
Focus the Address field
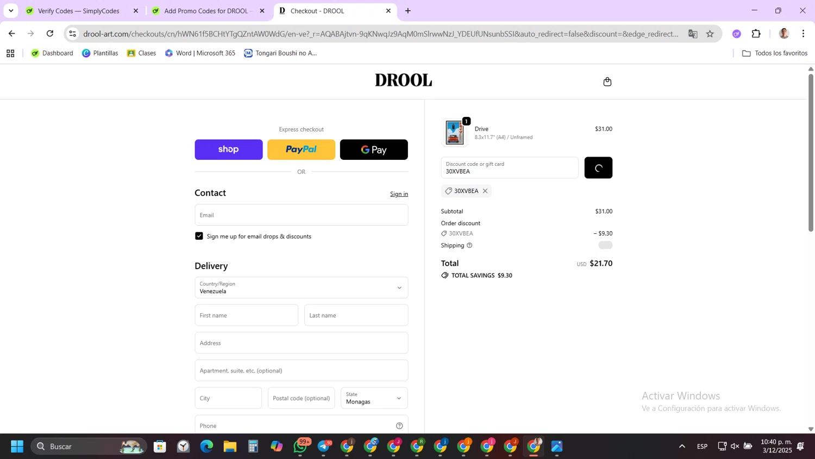301,343
